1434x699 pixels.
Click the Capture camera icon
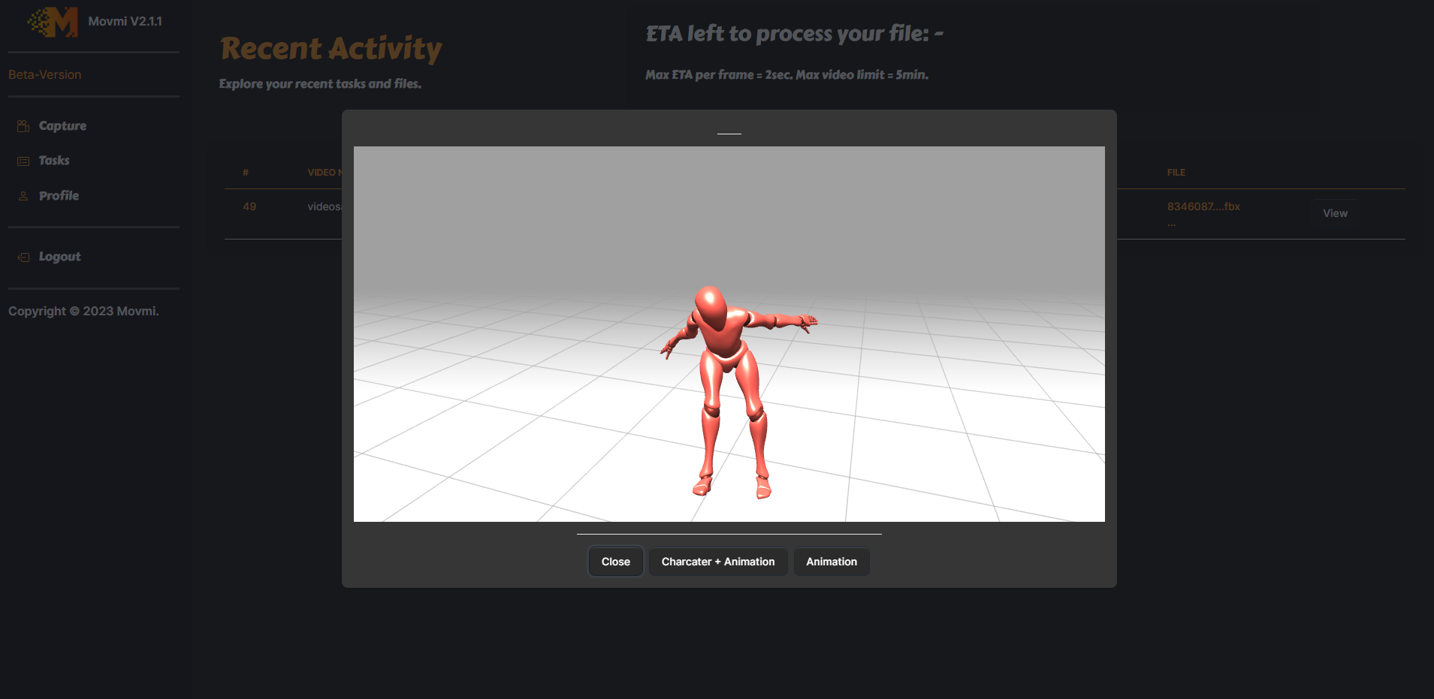23,126
